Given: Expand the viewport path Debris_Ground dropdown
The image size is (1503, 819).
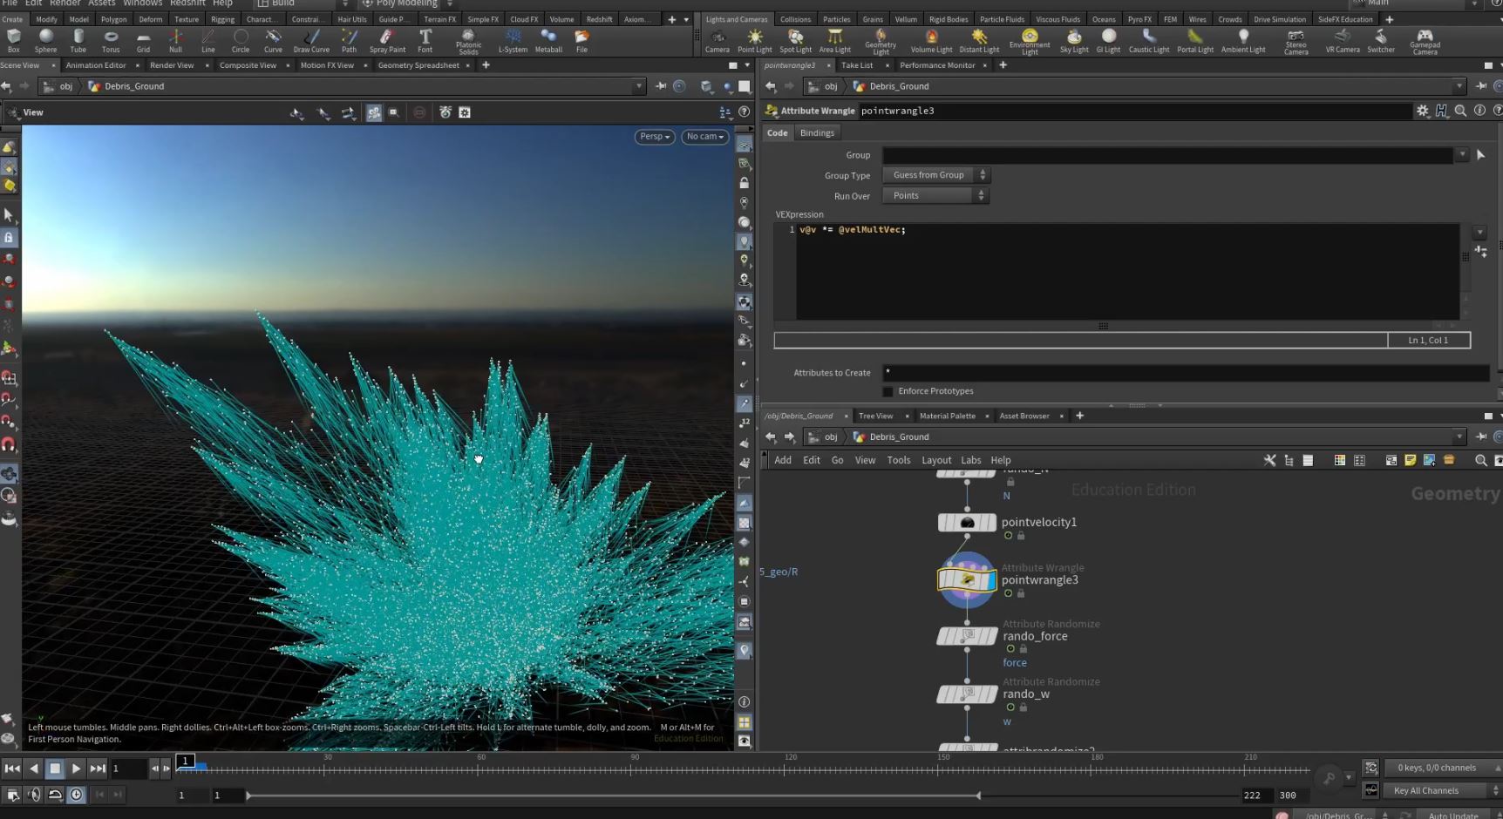Looking at the screenshot, I should tap(639, 86).
